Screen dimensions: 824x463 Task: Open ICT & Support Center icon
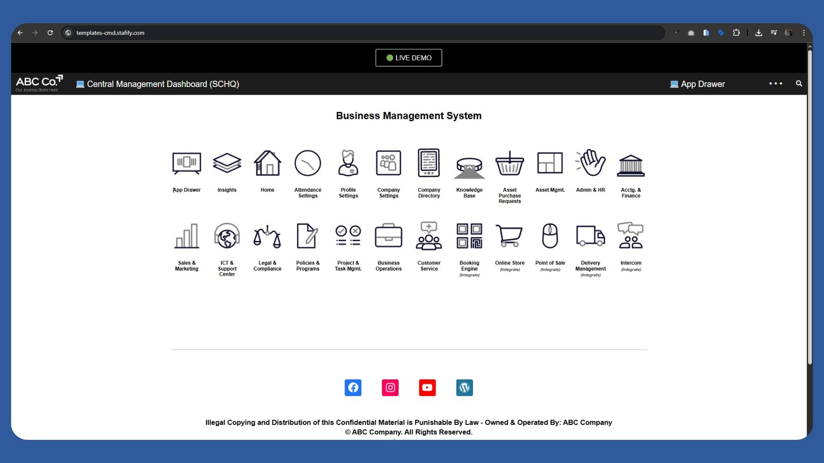pyautogui.click(x=227, y=237)
